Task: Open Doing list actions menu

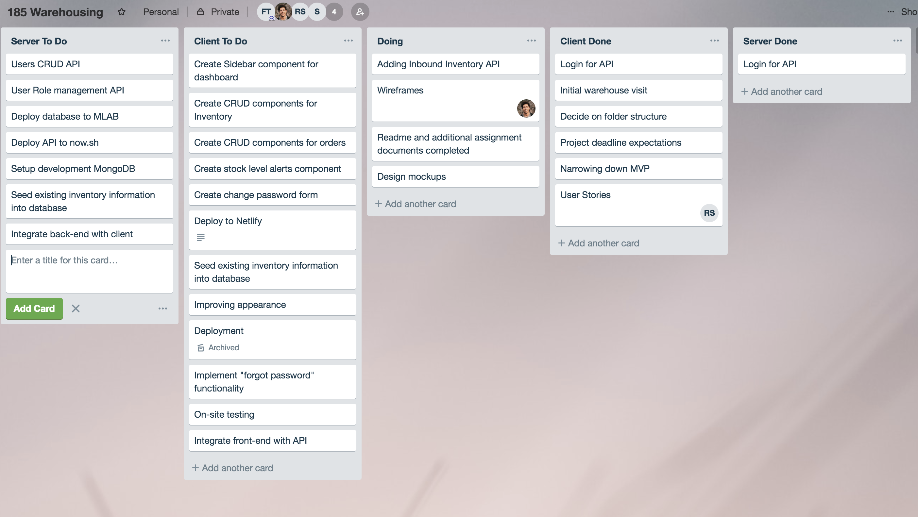Action: [531, 41]
